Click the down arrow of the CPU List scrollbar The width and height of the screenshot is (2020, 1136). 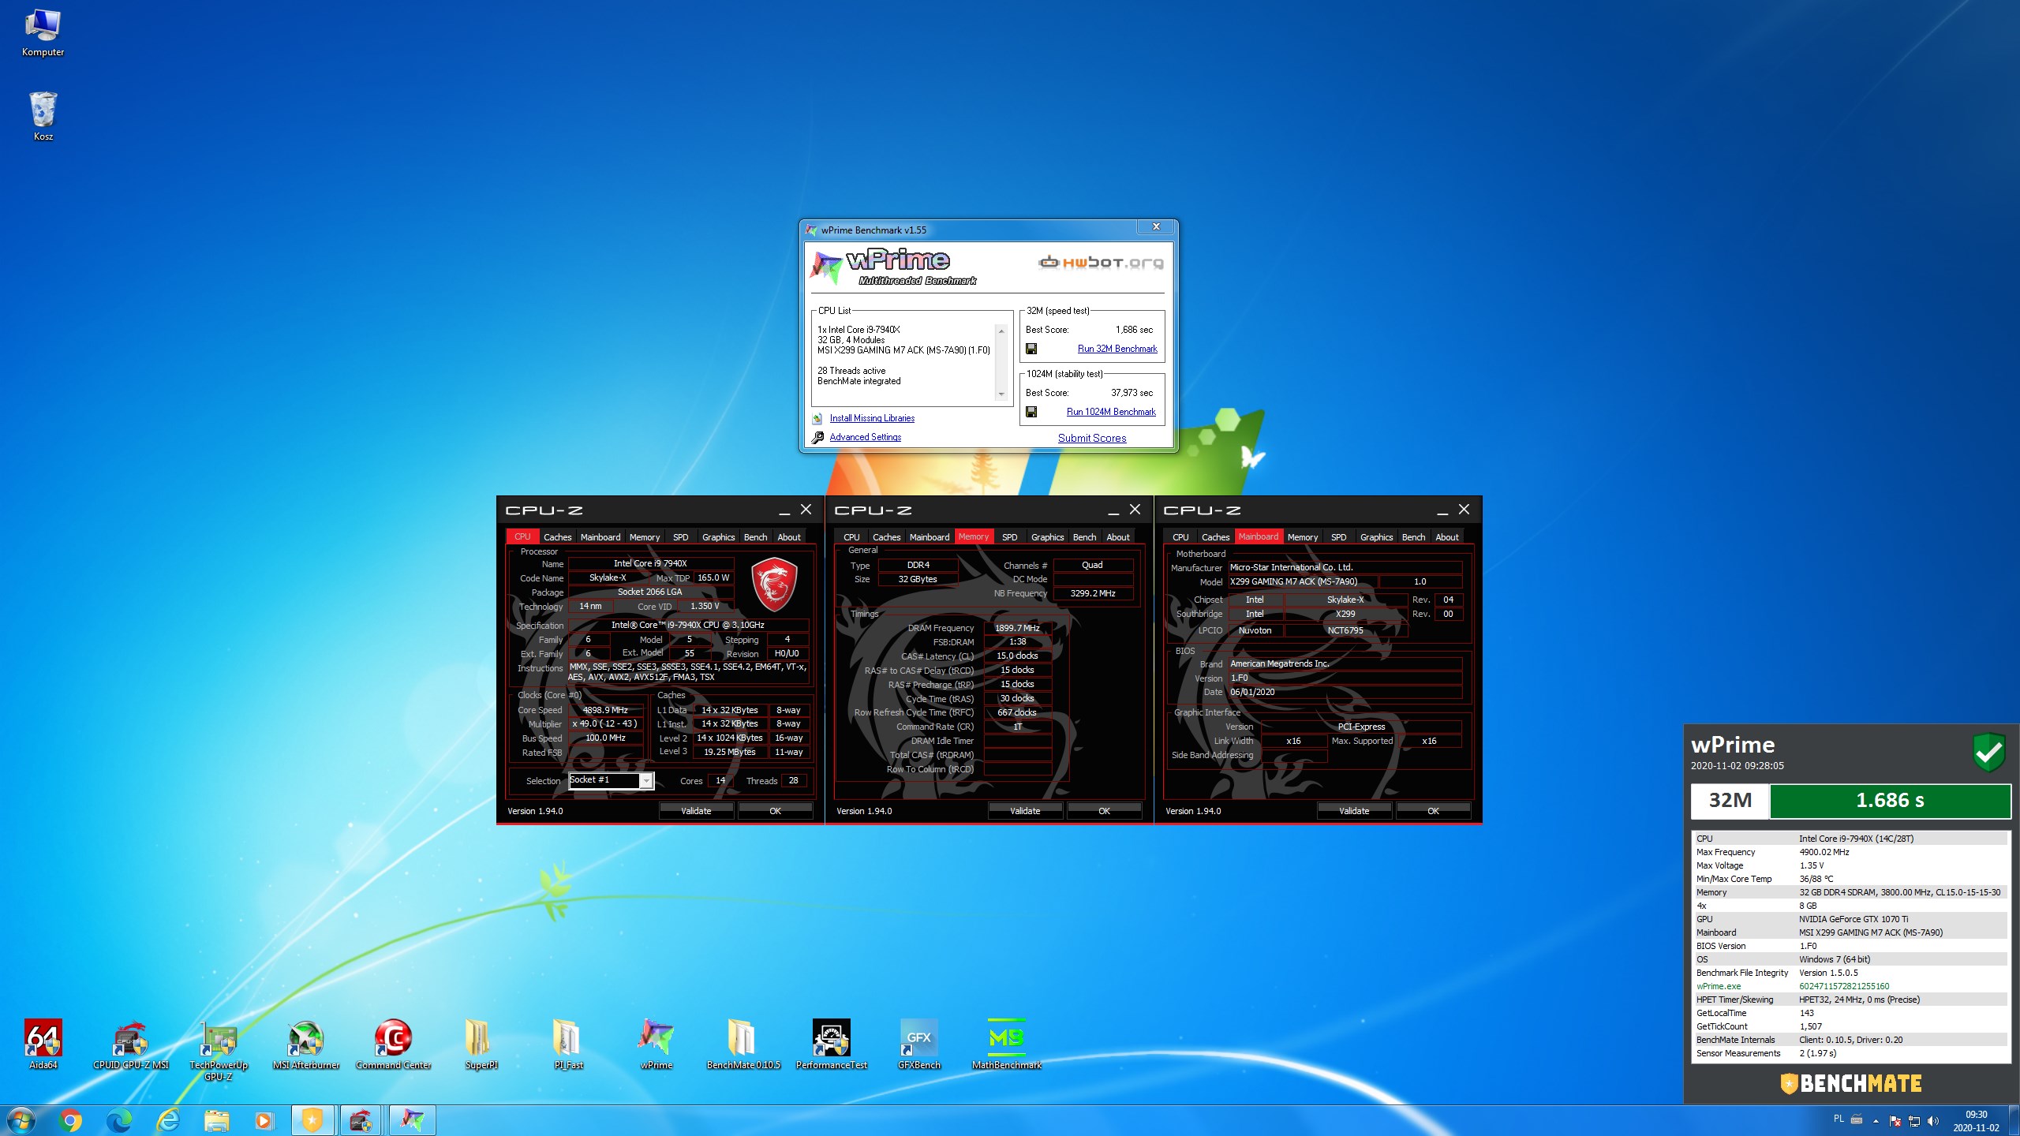(x=1001, y=394)
